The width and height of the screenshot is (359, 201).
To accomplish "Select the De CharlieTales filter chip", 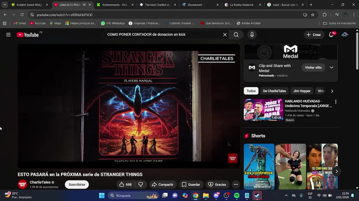I will point(274,91).
